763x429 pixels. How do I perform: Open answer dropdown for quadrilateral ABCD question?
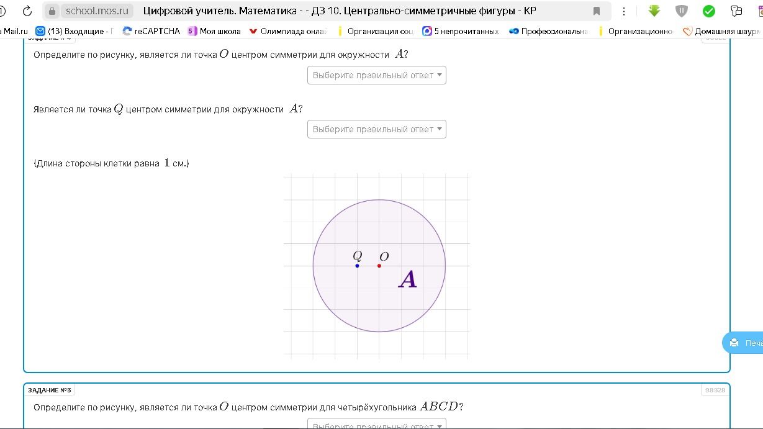tap(377, 425)
